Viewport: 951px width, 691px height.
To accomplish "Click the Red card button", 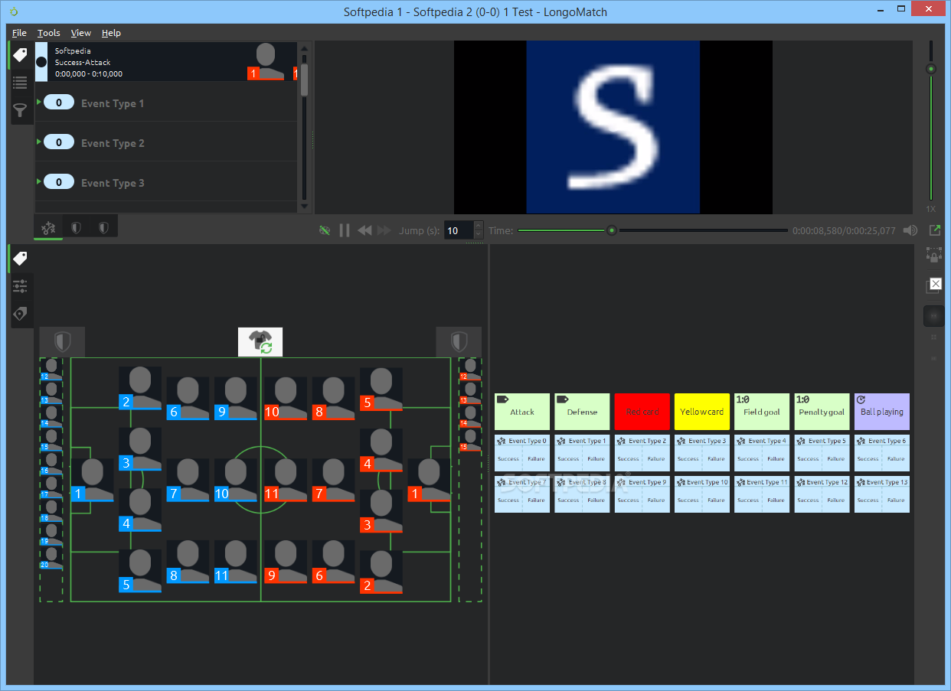I will (642, 412).
